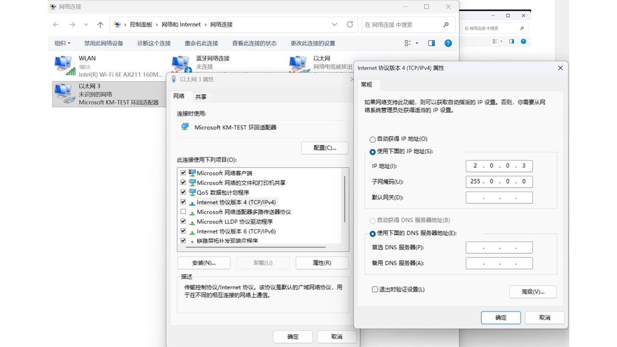Click the WLAN network adapter icon
This screenshot has width=617, height=347.
pos(64,66)
